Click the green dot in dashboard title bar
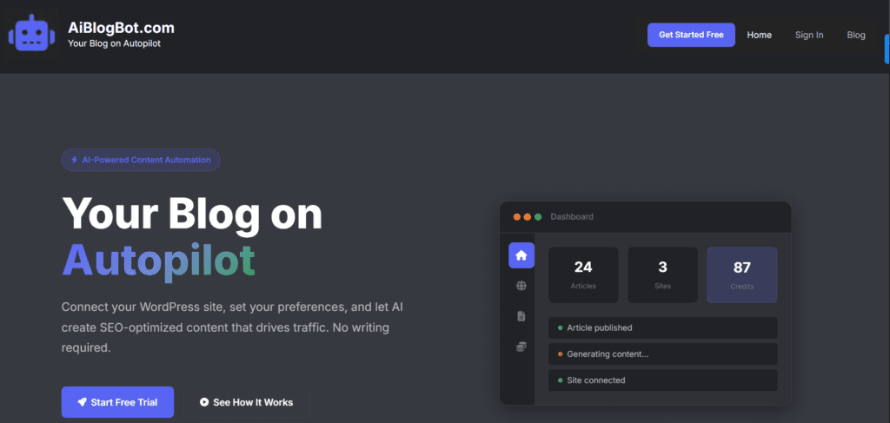The image size is (890, 423). [x=538, y=216]
